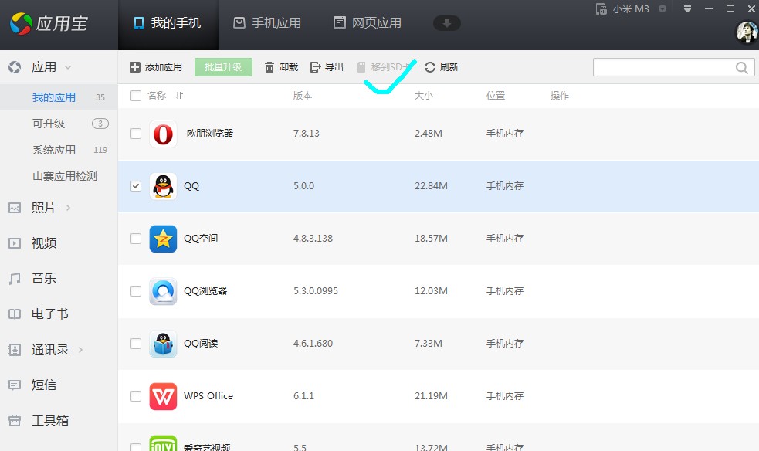This screenshot has height=451, width=759.
Task: Click the 移到SD卡 button
Action: pos(384,66)
